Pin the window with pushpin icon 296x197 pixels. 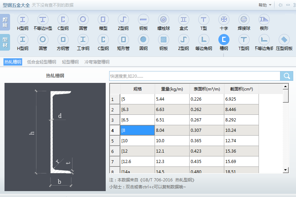coord(280,5)
